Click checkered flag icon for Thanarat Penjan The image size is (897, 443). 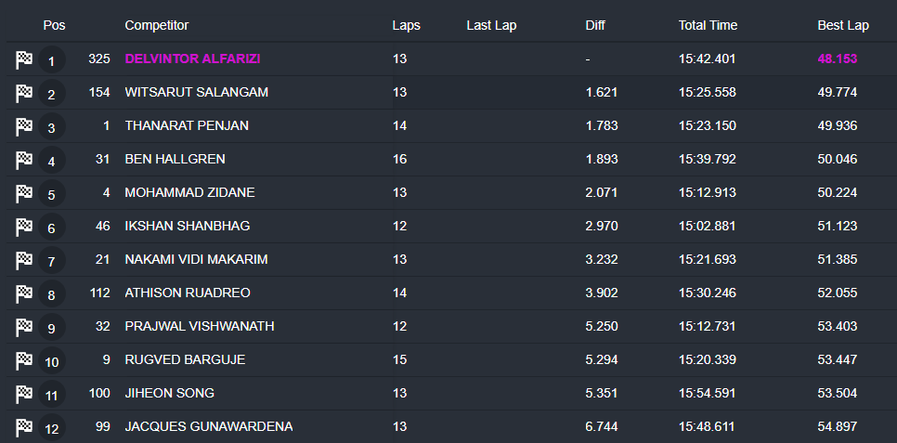[24, 126]
